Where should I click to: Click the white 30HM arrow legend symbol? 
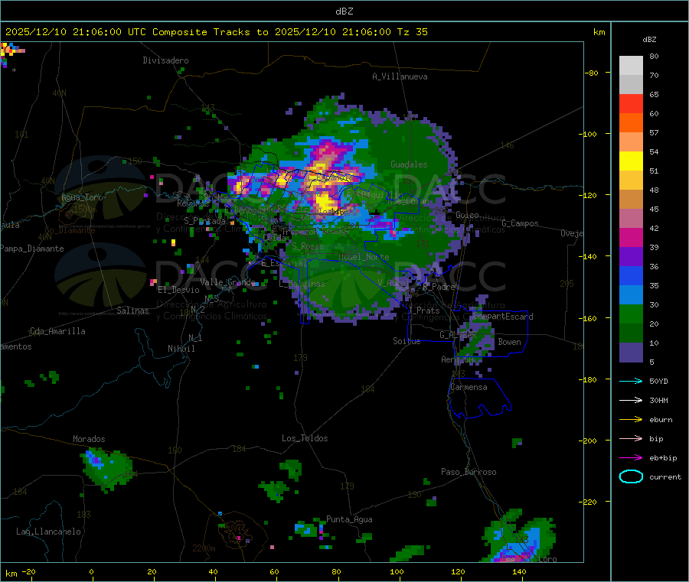[x=631, y=400]
